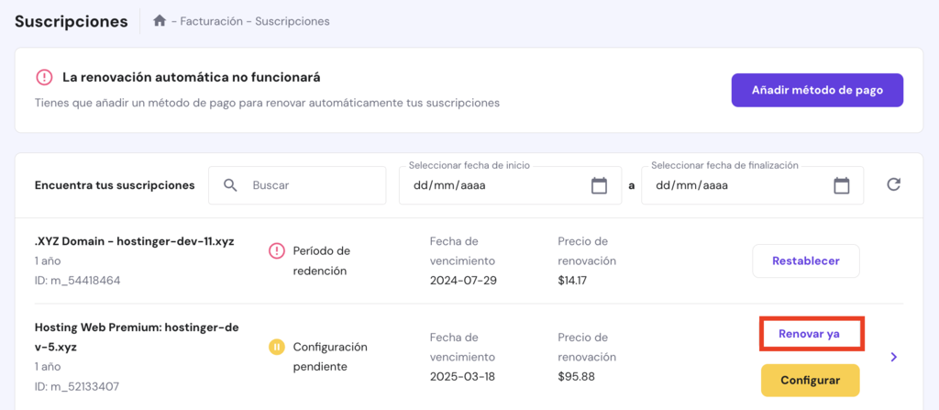Click the Renovar ya button

tap(809, 334)
